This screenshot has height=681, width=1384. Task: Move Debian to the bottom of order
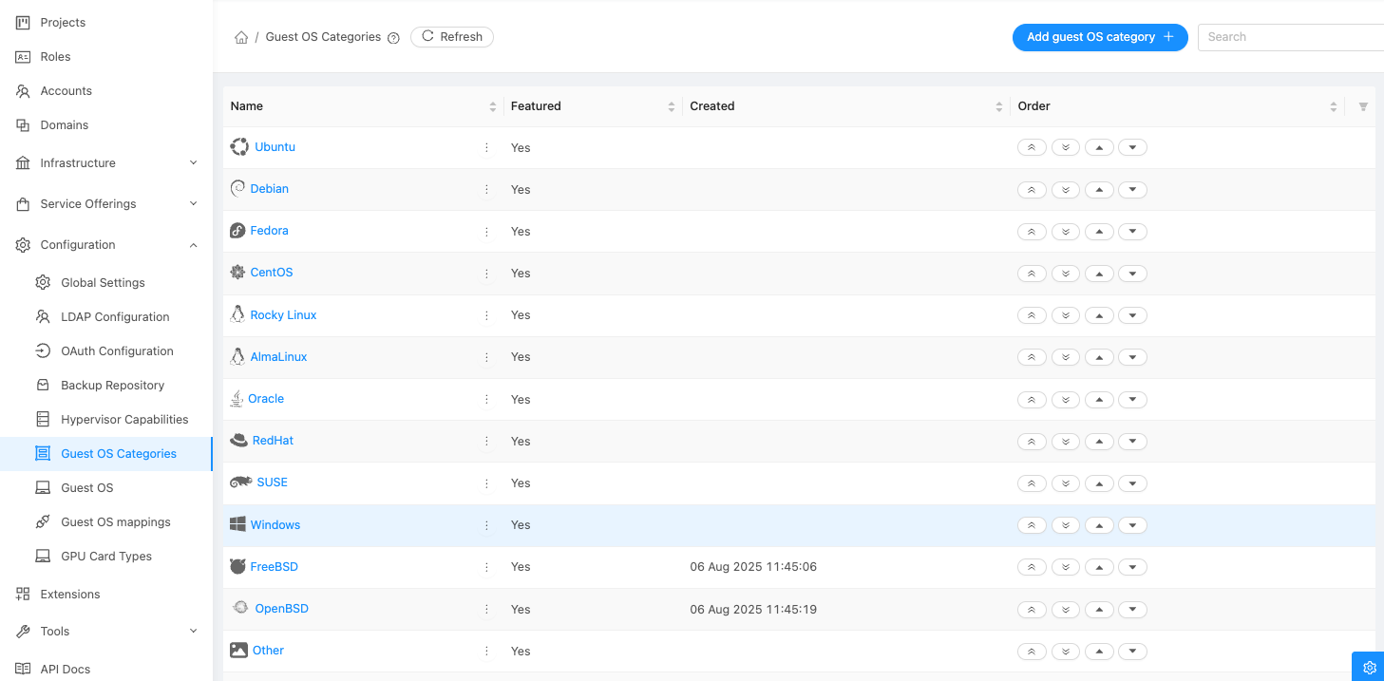pos(1066,189)
